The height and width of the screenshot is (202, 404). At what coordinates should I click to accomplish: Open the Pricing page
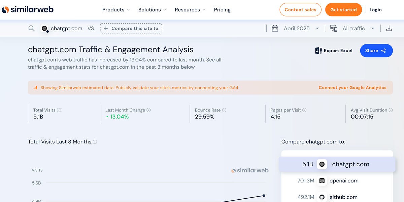(x=222, y=10)
